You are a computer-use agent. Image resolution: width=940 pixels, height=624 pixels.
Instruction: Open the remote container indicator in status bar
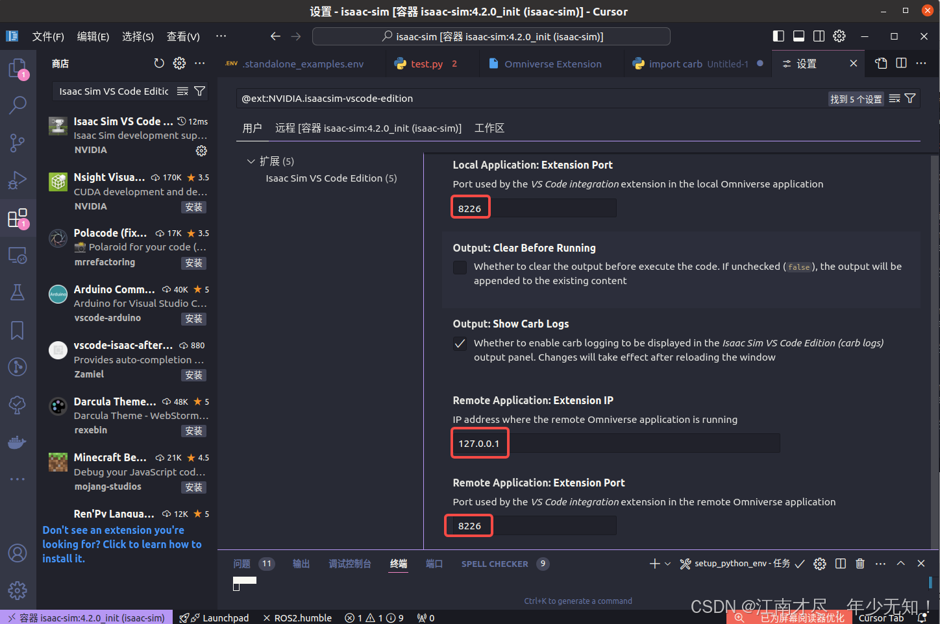click(x=86, y=618)
